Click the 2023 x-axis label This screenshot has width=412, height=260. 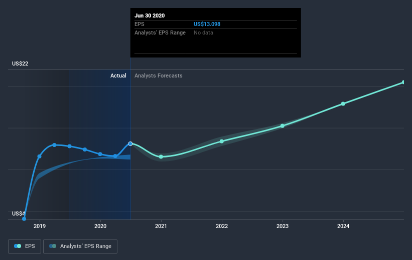pyautogui.click(x=283, y=226)
